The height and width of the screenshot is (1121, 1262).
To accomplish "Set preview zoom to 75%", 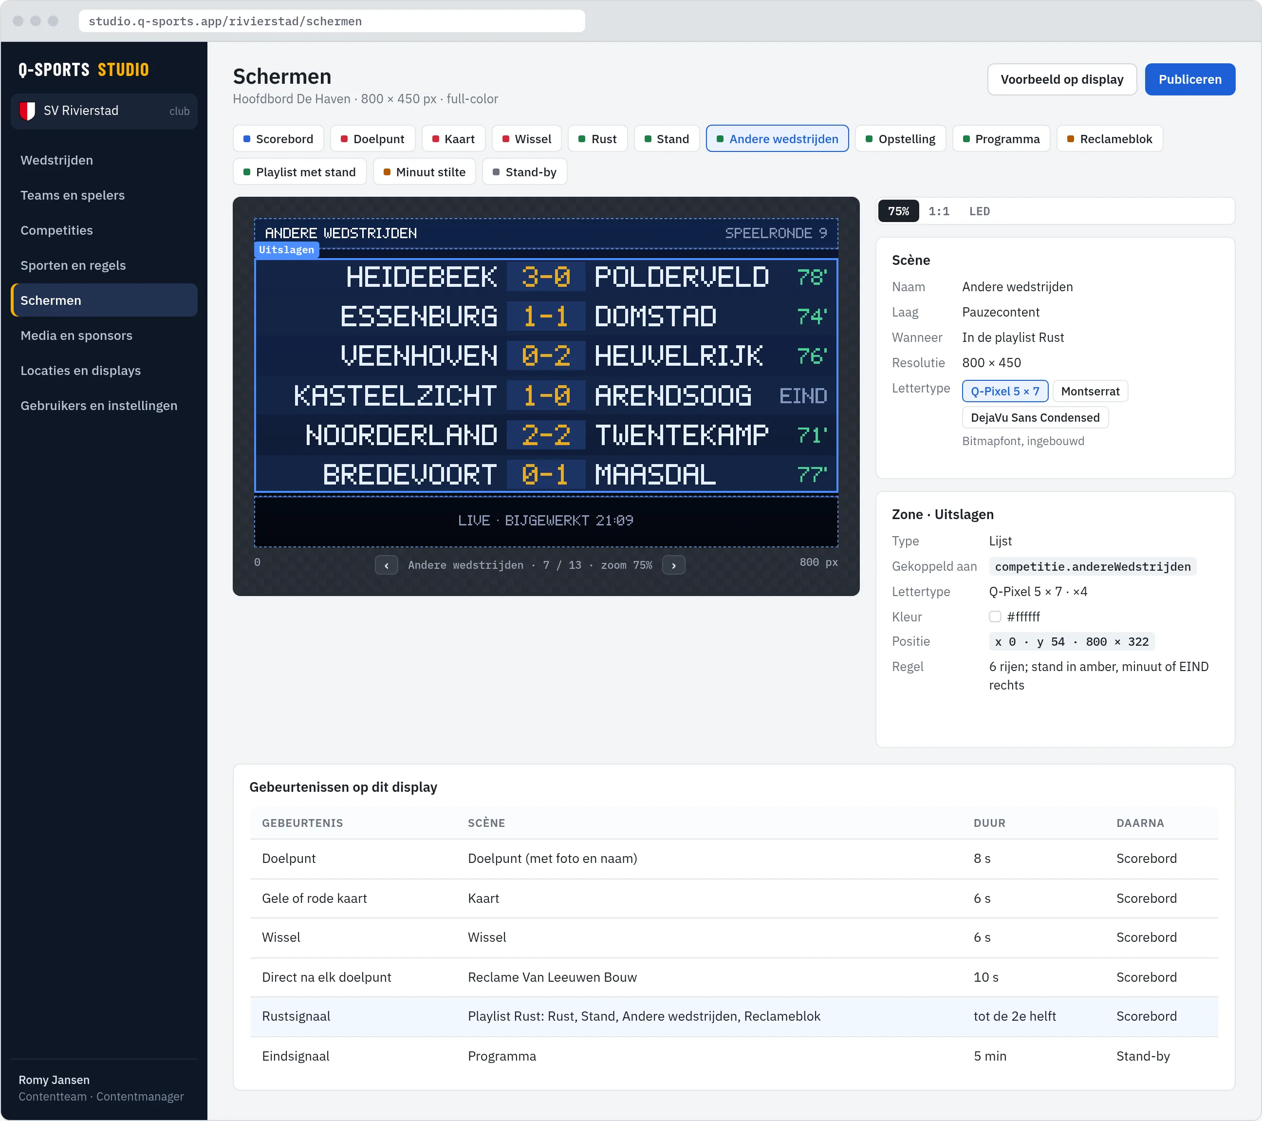I will tap(899, 211).
